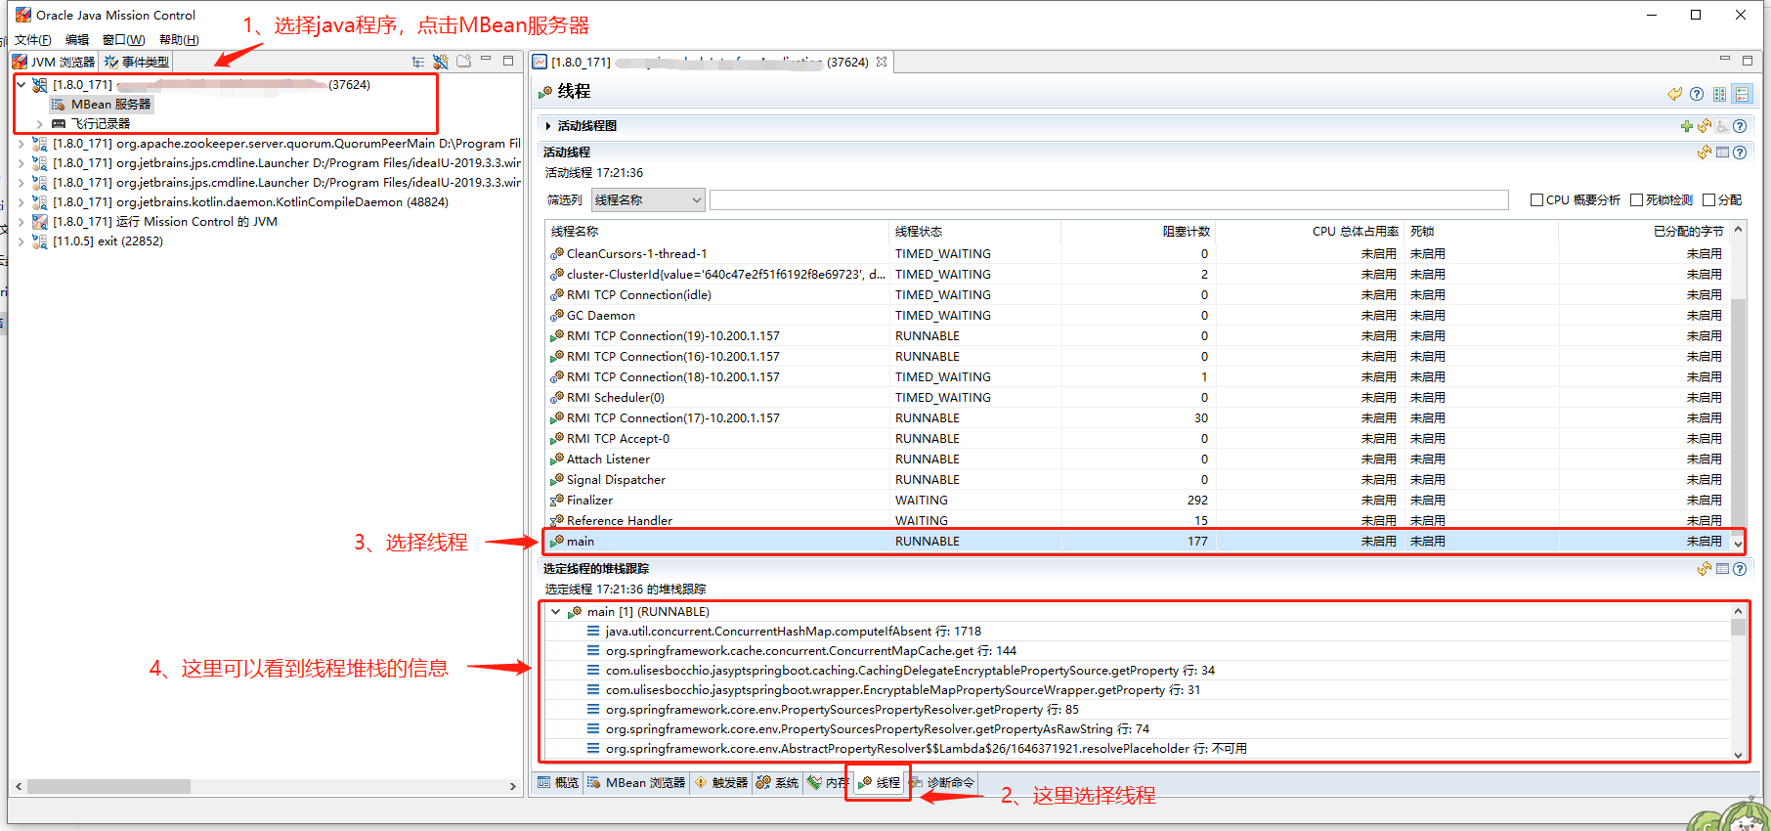The width and height of the screenshot is (1771, 831).
Task: Expand the 飞行记录器 node
Action: click(39, 124)
